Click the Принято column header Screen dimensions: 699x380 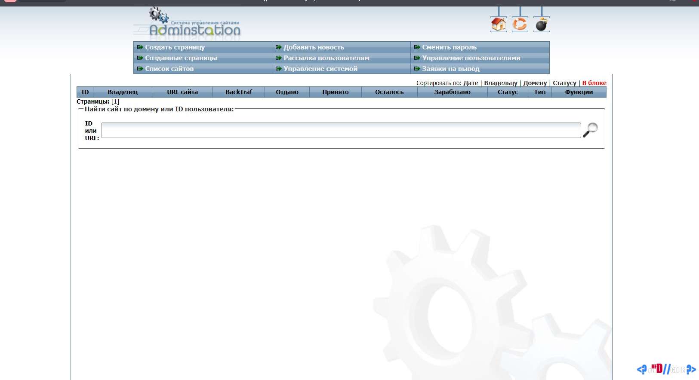336,92
